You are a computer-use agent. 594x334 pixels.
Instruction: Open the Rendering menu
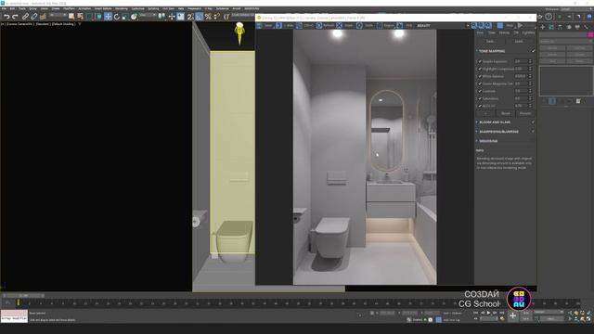(x=122, y=8)
